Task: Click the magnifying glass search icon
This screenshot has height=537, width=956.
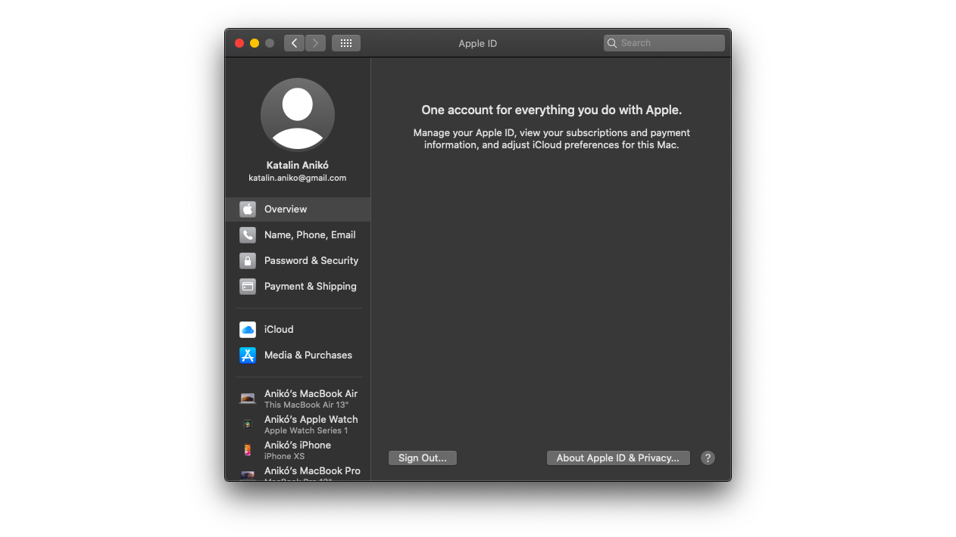Action: click(612, 43)
